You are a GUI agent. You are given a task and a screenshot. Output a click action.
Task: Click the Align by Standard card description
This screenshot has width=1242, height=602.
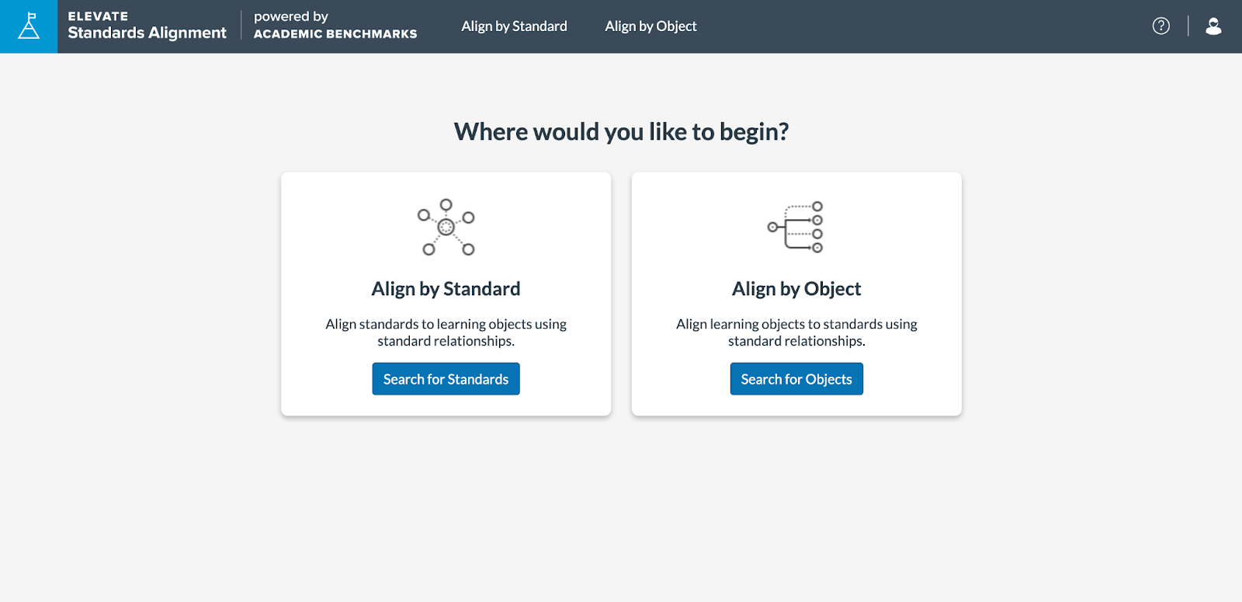(446, 332)
